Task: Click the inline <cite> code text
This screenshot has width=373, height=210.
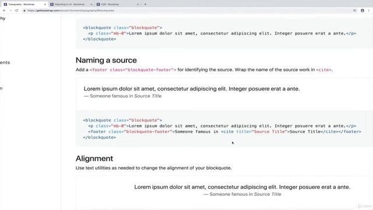Action: pyautogui.click(x=323, y=70)
